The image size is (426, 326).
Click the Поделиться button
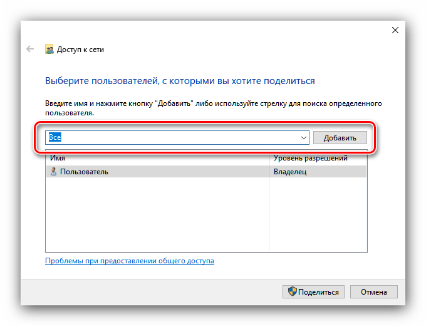pos(313,292)
